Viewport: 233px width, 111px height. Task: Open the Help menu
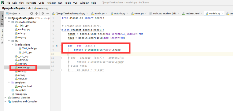tap(93, 3)
